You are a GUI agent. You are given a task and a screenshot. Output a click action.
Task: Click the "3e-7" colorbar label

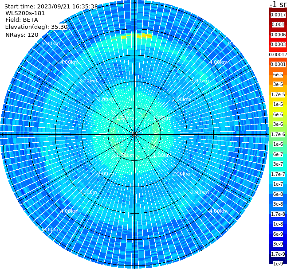278,164
